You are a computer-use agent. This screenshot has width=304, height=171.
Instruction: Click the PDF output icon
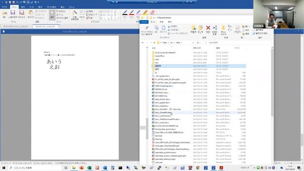point(22,13)
